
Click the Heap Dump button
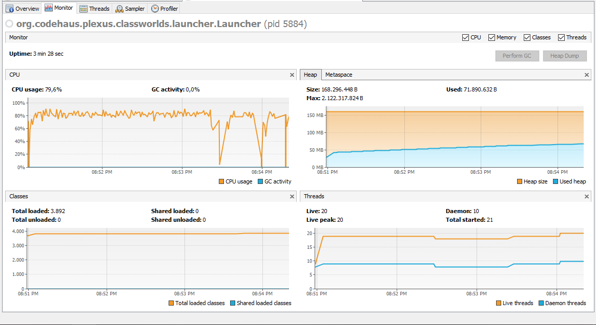565,56
